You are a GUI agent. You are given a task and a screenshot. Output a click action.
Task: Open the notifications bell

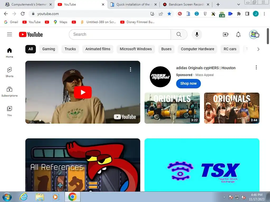pos(238,34)
